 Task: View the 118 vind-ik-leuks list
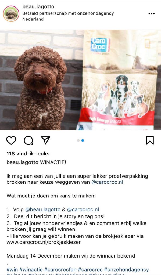click(28, 154)
